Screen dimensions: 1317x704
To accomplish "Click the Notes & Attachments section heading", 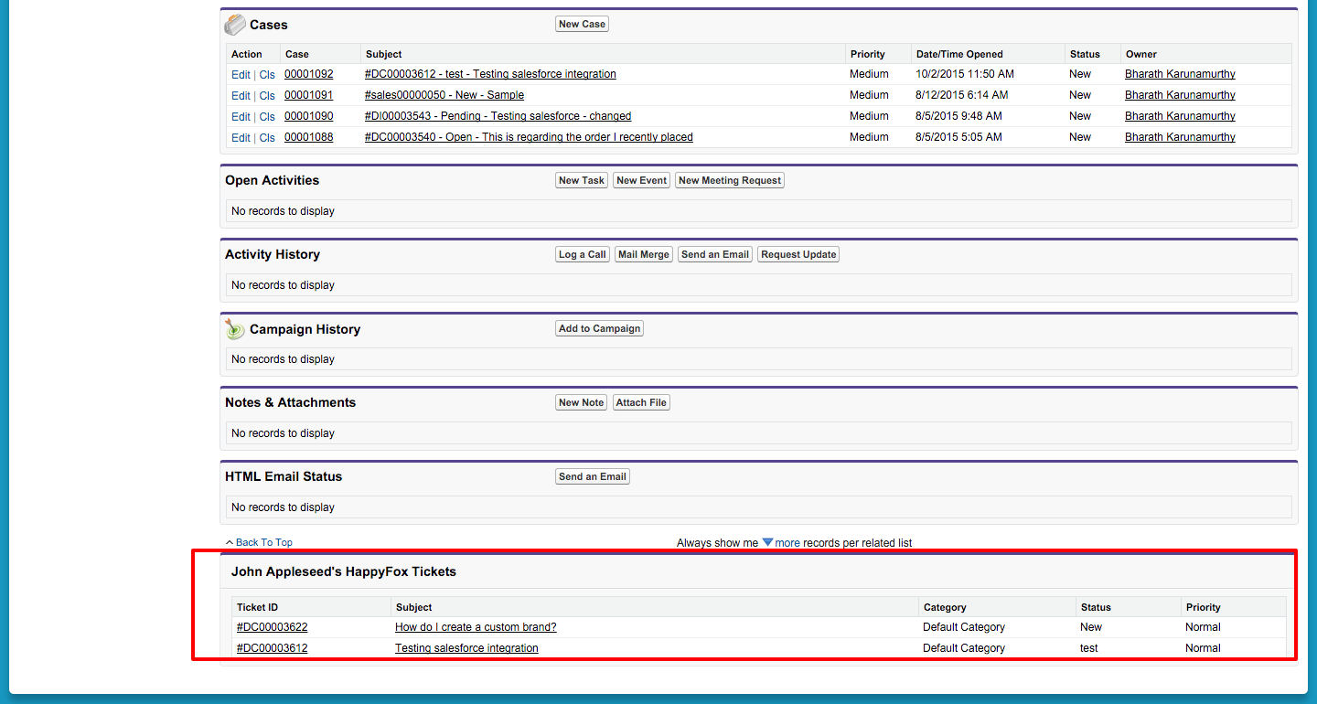I will click(x=291, y=402).
